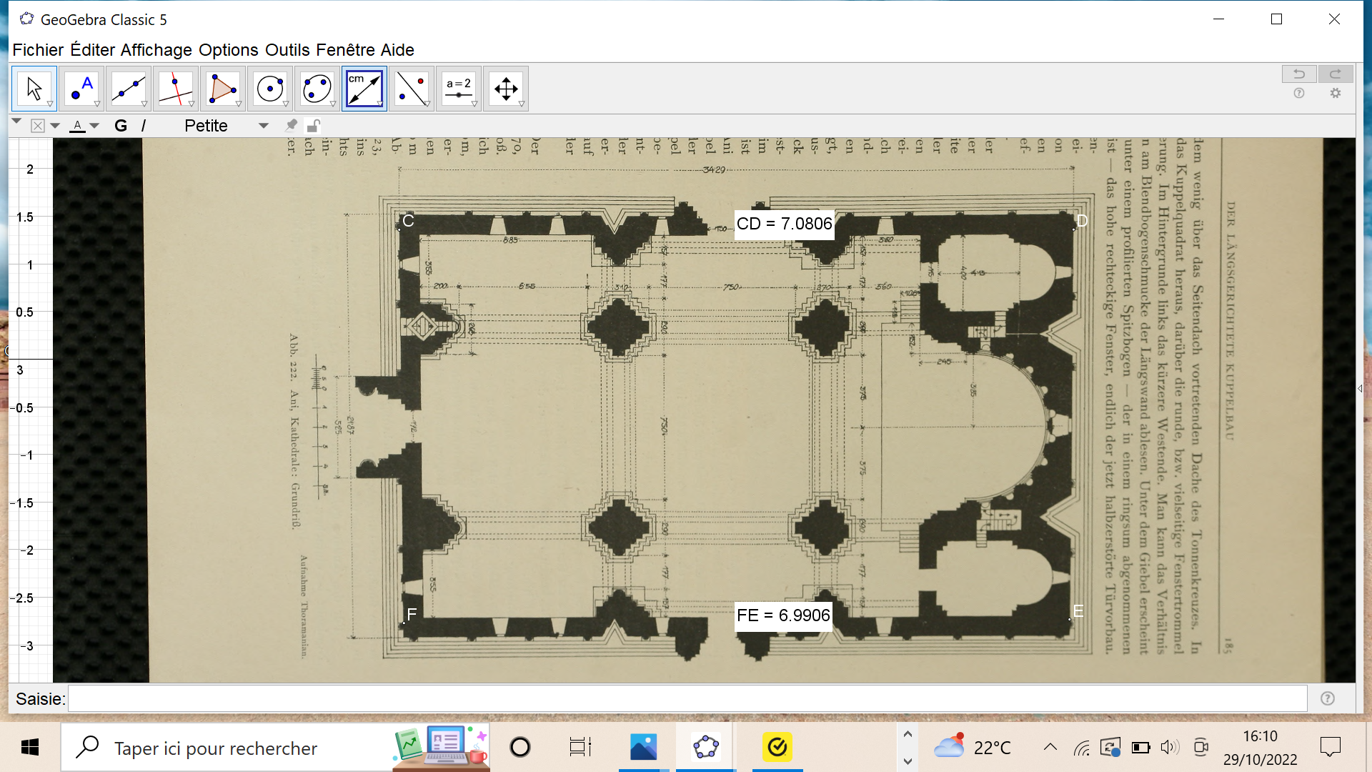Select the Point tool

coord(81,89)
